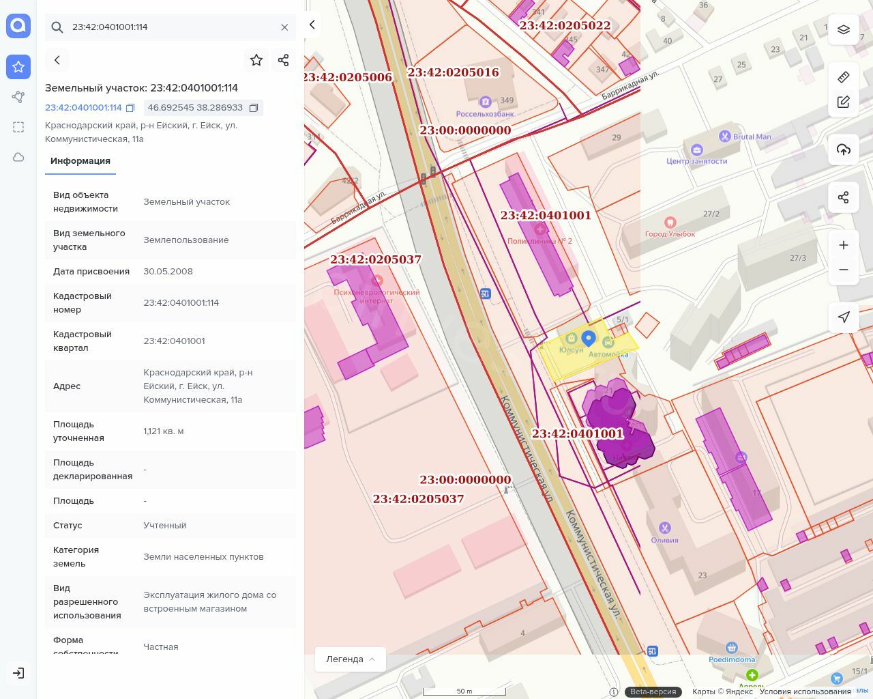Viewport: 873px width, 699px height.
Task: Select the Информация tab
Action: coord(80,161)
